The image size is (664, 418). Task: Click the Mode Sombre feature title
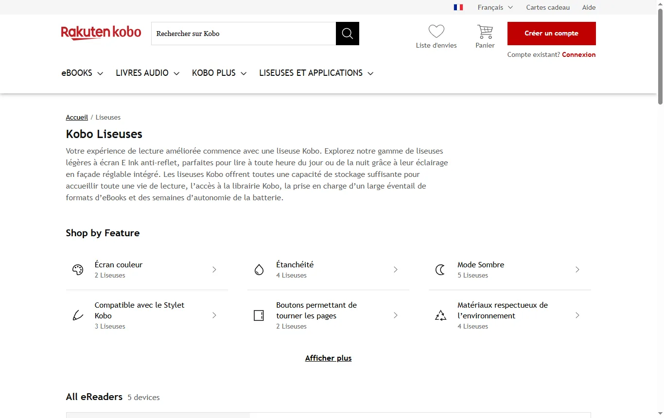point(481,265)
